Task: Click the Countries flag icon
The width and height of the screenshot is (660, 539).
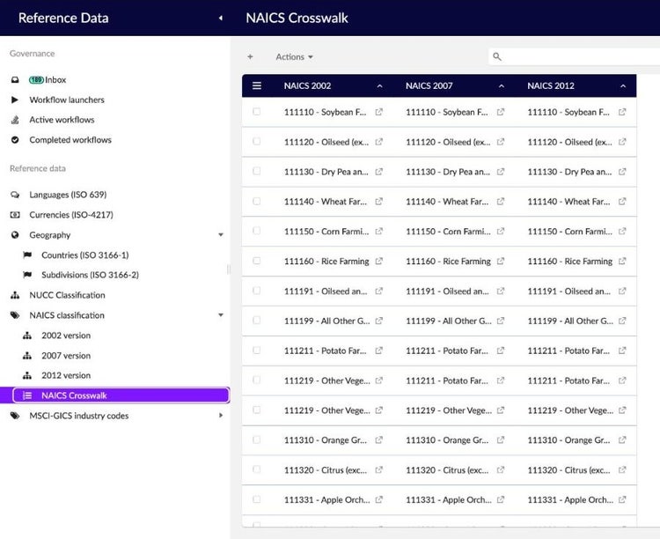Action: (x=27, y=255)
